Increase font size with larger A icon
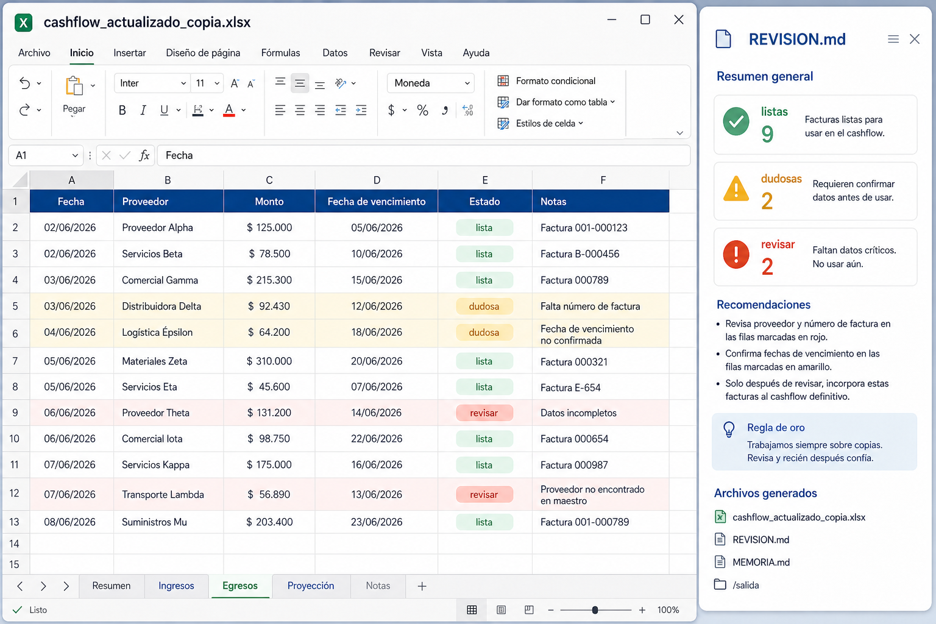 [x=235, y=83]
